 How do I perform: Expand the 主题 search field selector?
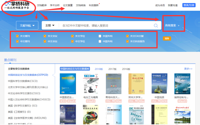pos(50,26)
